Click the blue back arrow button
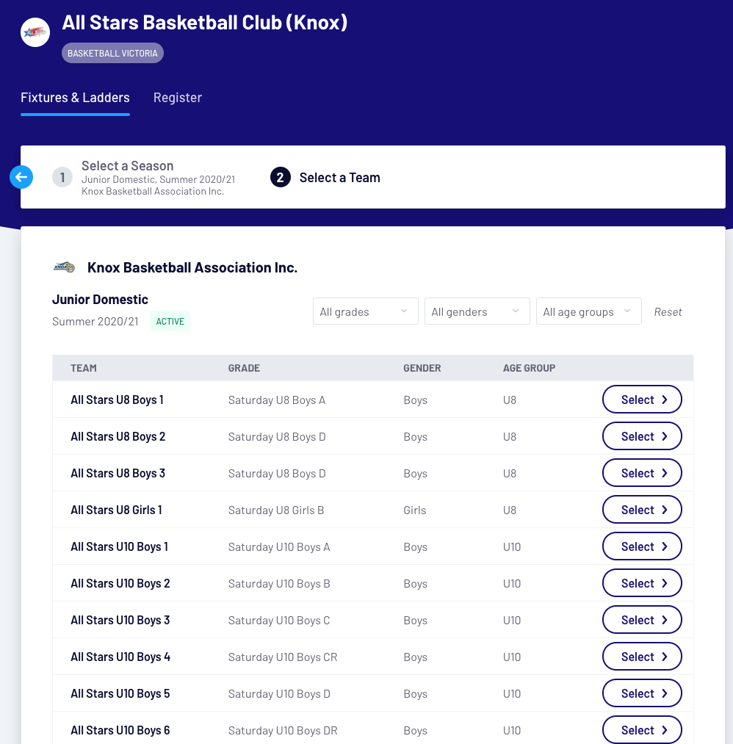 click(x=21, y=177)
